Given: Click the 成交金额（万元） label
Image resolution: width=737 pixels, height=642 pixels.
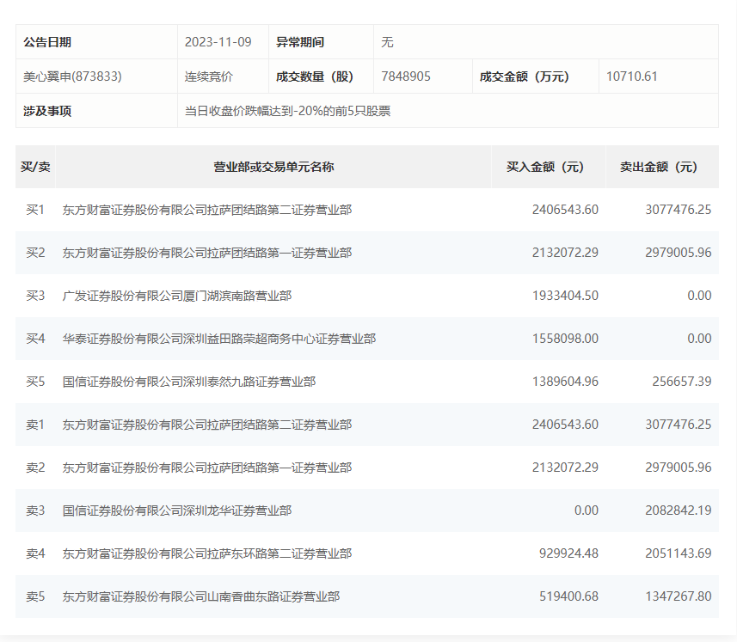Looking at the screenshot, I should tap(524, 76).
